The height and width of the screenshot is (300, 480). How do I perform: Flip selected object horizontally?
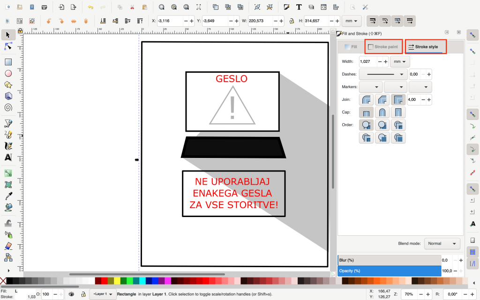(74, 21)
